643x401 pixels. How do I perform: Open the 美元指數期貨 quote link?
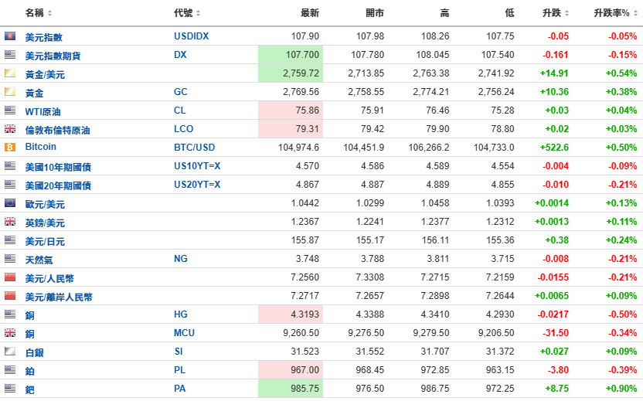(x=53, y=56)
